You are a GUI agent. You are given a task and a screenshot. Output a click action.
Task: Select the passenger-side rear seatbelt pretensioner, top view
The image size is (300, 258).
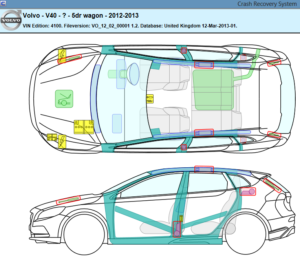(x=243, y=140)
